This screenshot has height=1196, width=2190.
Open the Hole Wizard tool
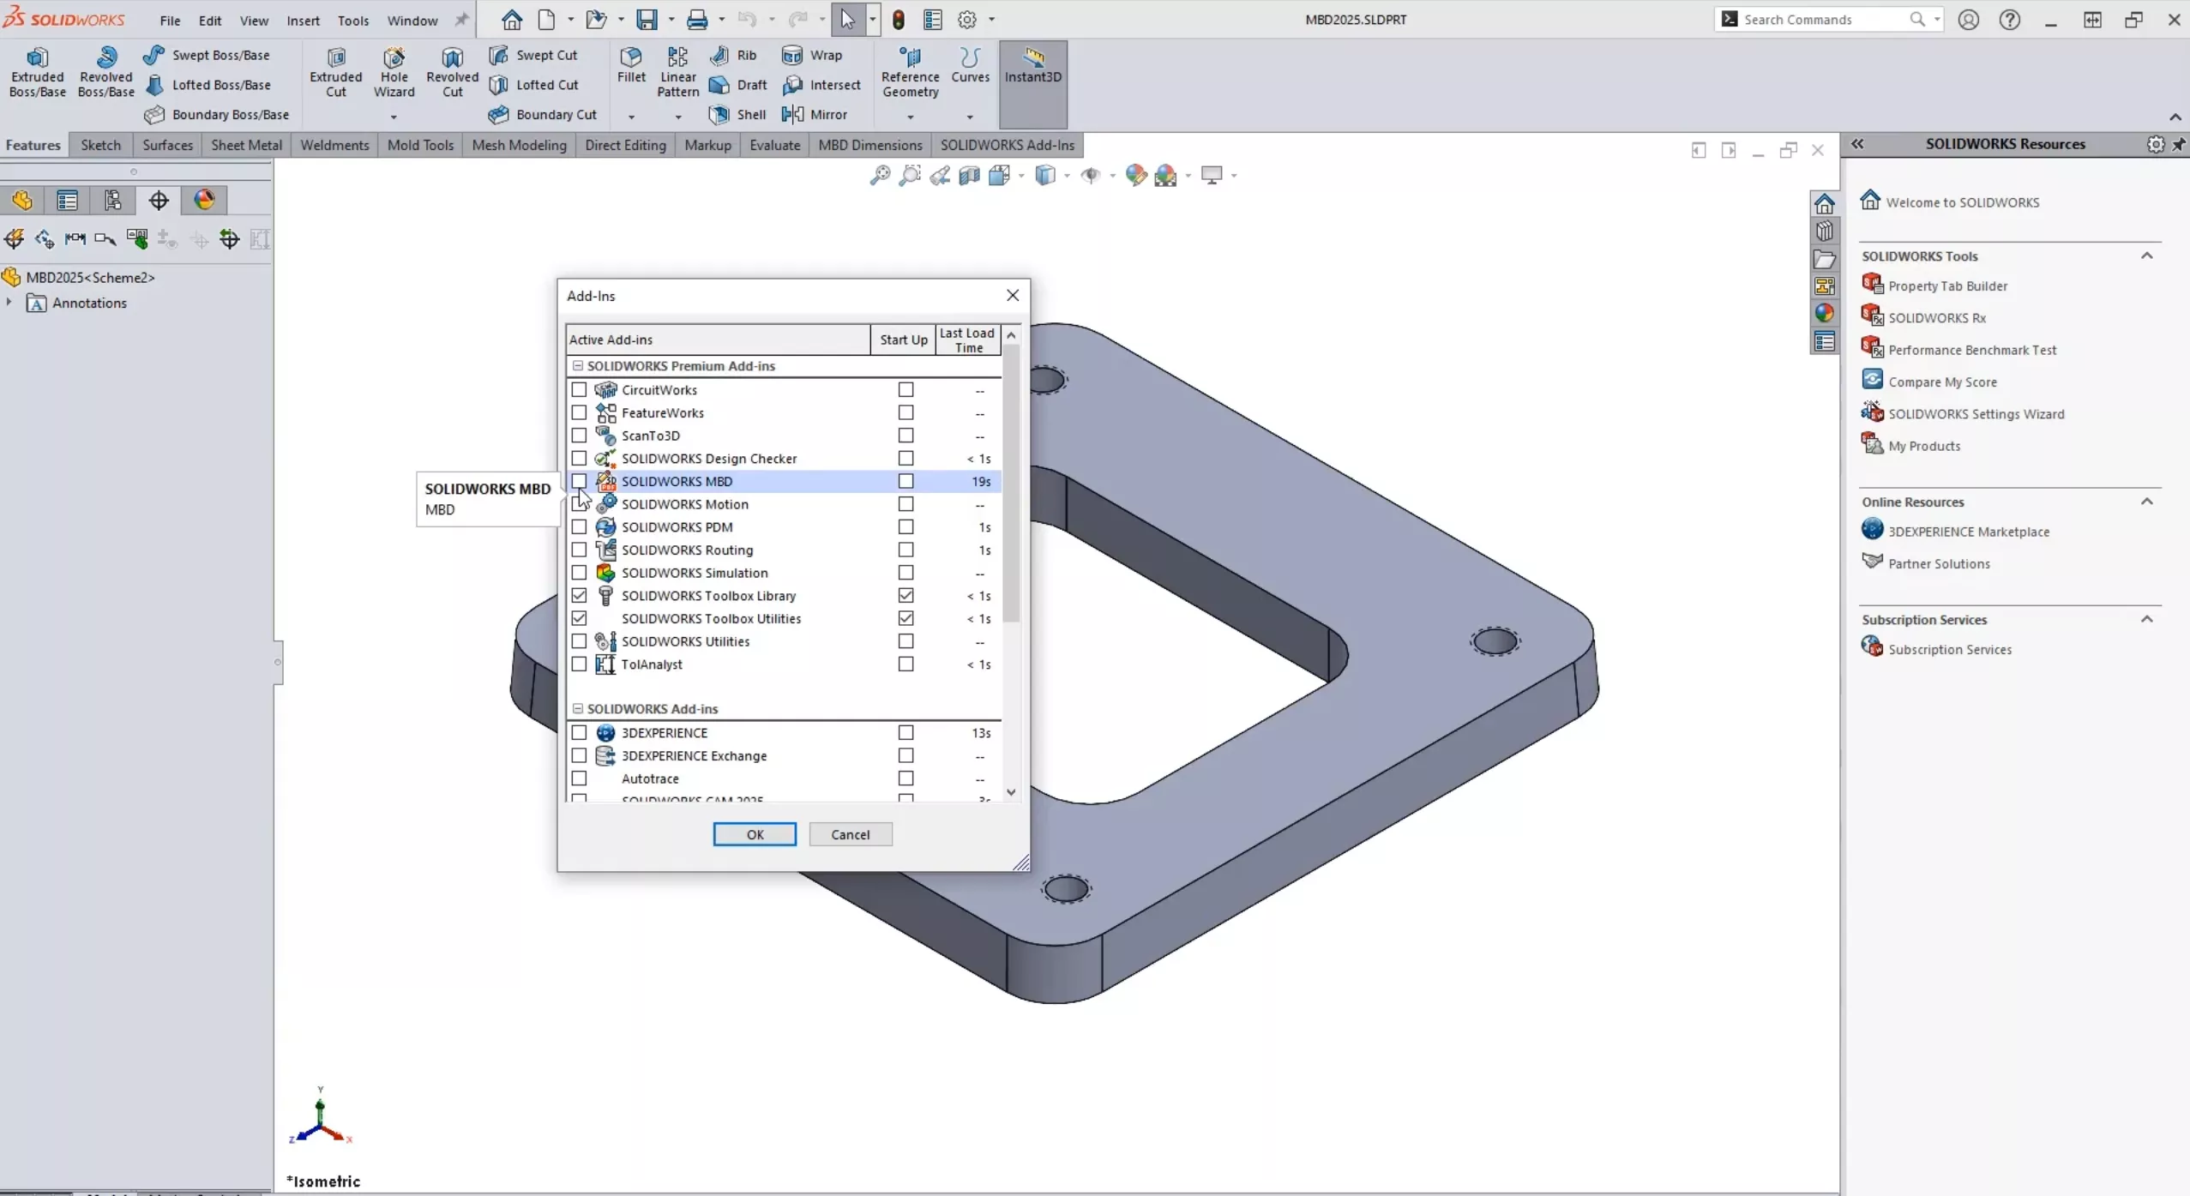coord(394,72)
